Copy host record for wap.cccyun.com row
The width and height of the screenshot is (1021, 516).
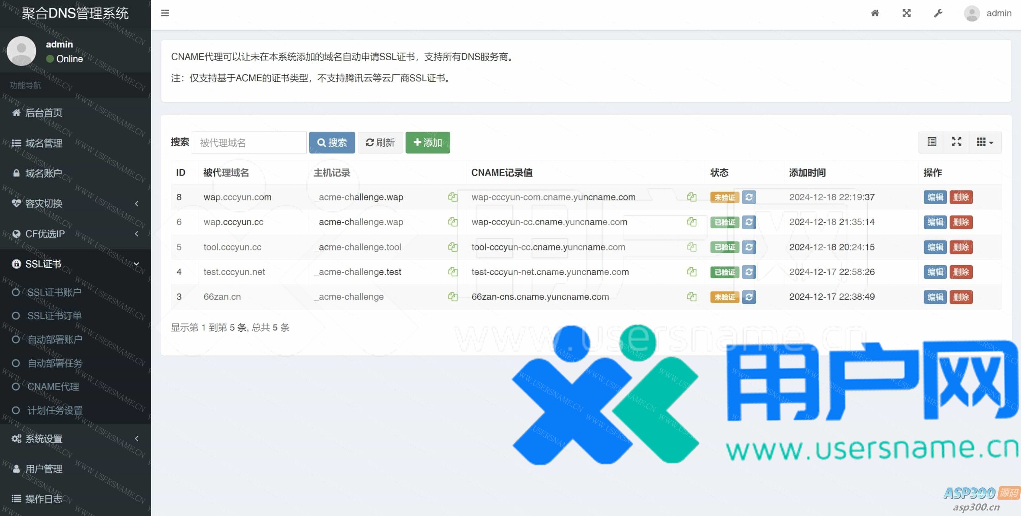click(x=452, y=197)
